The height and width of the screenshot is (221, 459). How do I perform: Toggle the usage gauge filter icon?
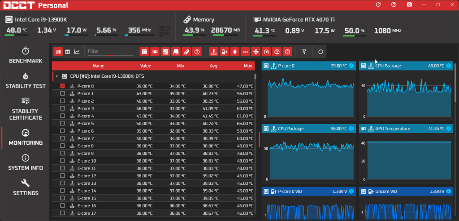point(277,52)
